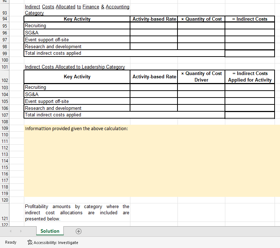Select SG&A cell in row 96

77,33
